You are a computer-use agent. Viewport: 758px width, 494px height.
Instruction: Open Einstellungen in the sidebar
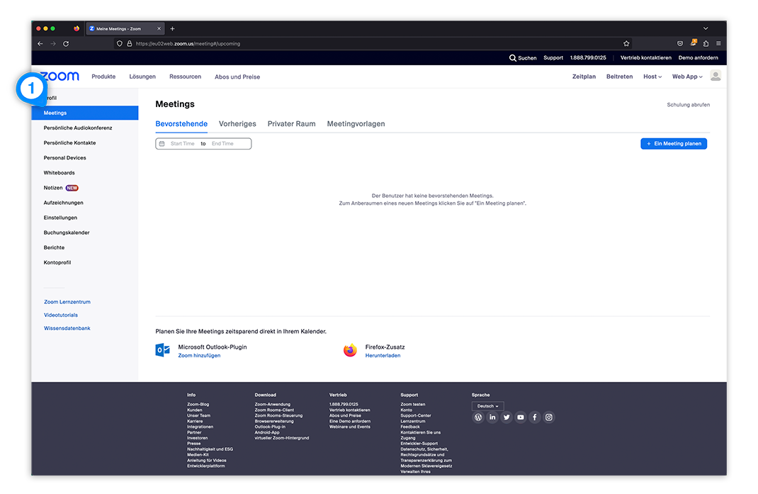[x=60, y=218]
